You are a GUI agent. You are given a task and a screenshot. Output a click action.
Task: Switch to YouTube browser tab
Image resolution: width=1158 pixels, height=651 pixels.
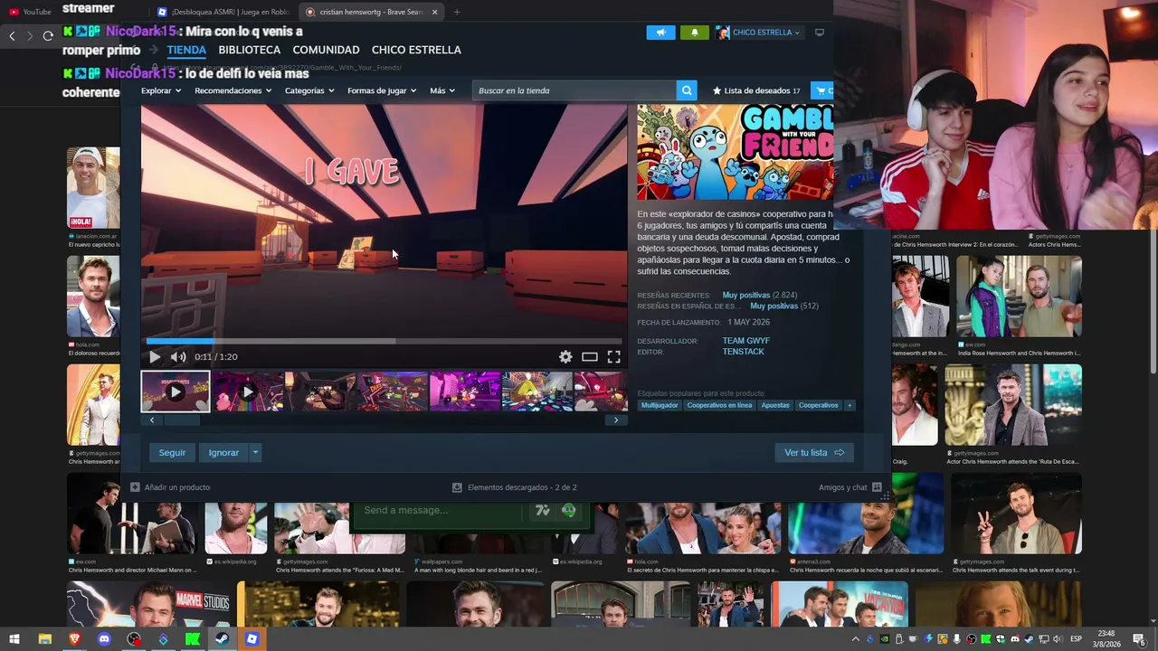[30, 12]
